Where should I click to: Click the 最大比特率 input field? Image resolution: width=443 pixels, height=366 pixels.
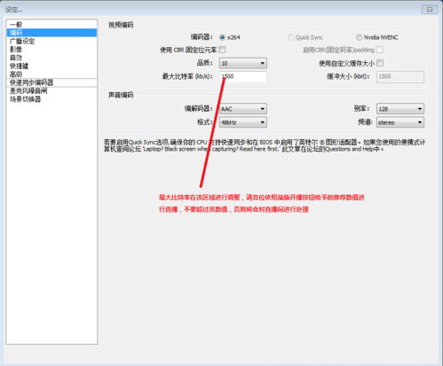(x=243, y=76)
